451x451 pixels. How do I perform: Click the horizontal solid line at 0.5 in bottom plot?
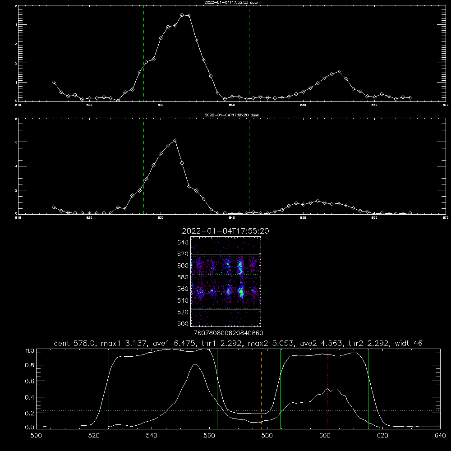click(238, 389)
